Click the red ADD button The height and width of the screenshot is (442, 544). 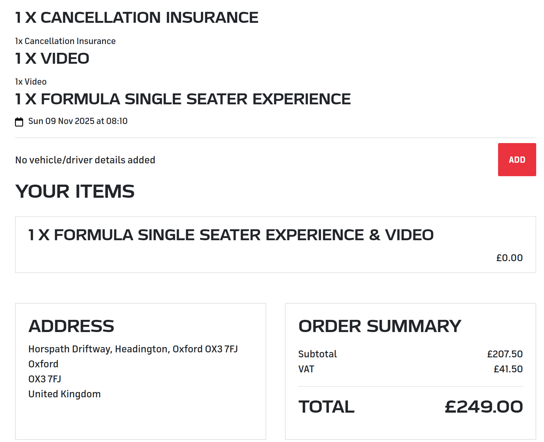[517, 160]
